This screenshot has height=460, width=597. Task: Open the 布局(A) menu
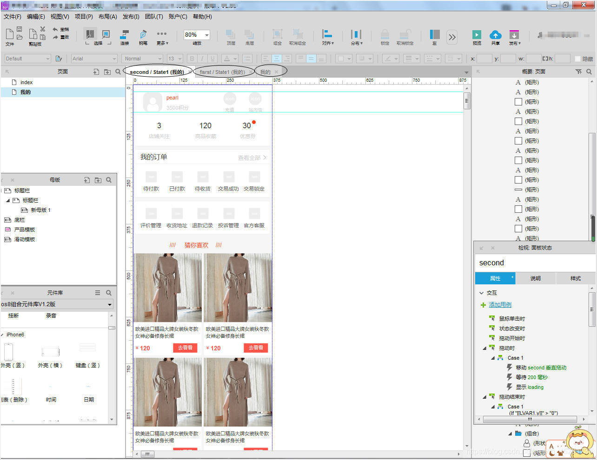pos(107,16)
